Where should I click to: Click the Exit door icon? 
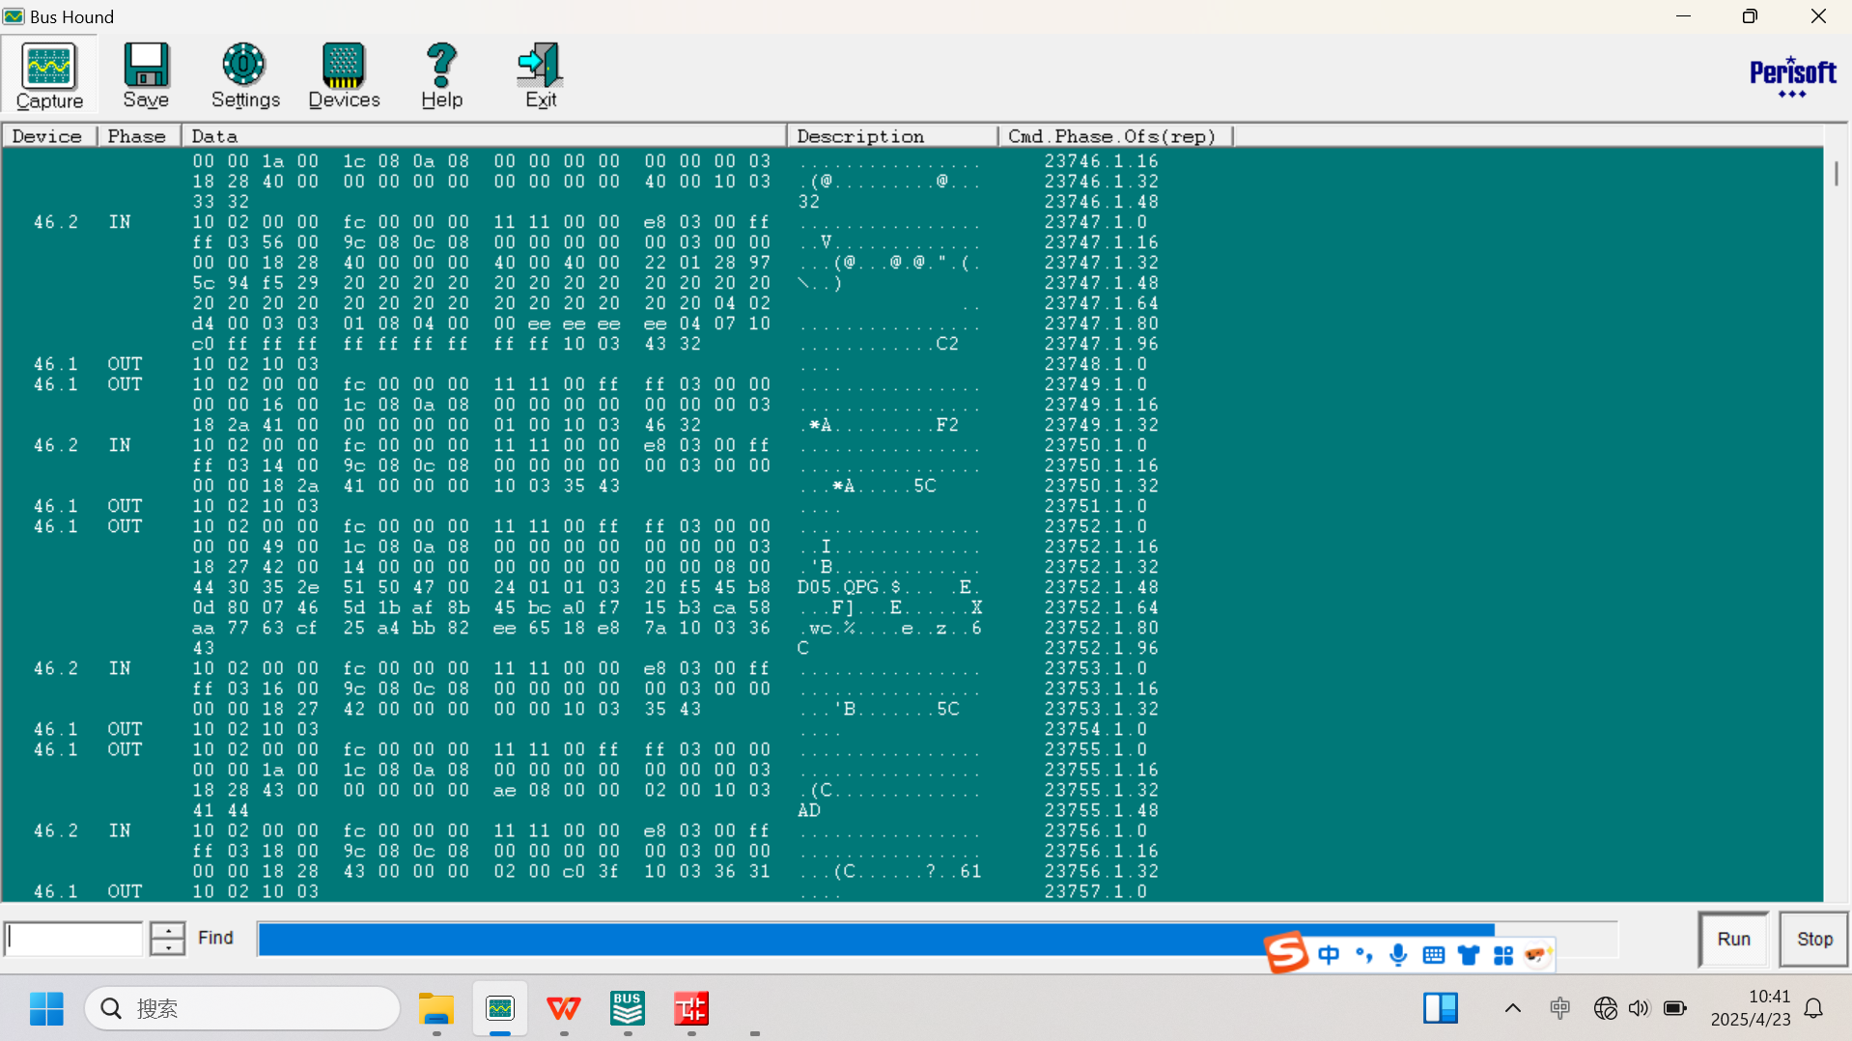click(540, 74)
